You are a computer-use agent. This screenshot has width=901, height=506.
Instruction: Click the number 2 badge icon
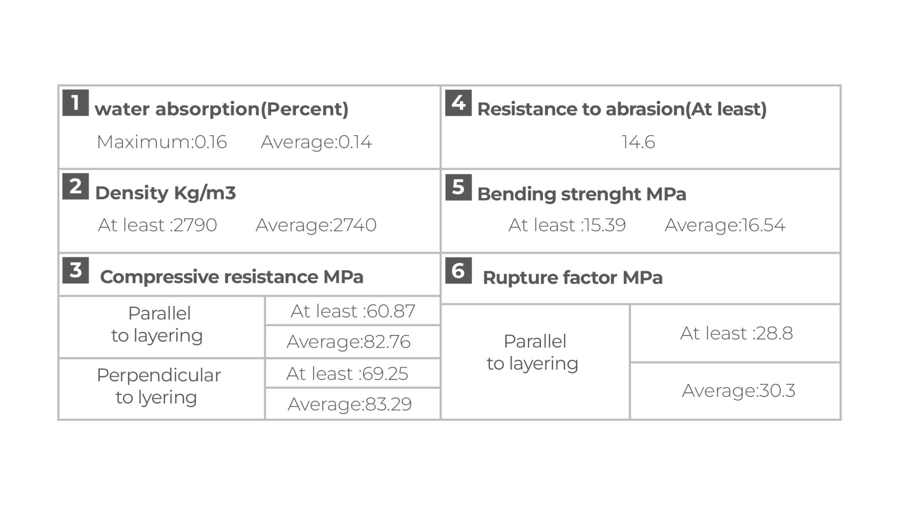[76, 186]
